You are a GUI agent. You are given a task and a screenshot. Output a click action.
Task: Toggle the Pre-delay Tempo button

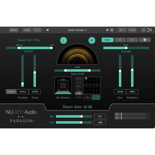[x=11, y=91]
